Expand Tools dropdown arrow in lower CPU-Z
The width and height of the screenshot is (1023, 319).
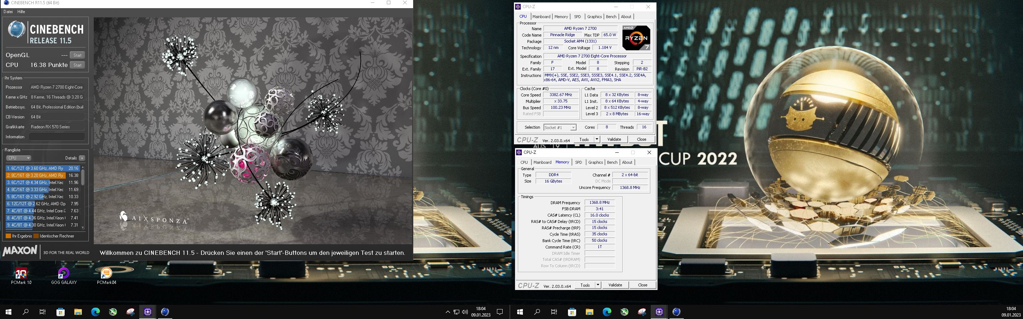[598, 285]
